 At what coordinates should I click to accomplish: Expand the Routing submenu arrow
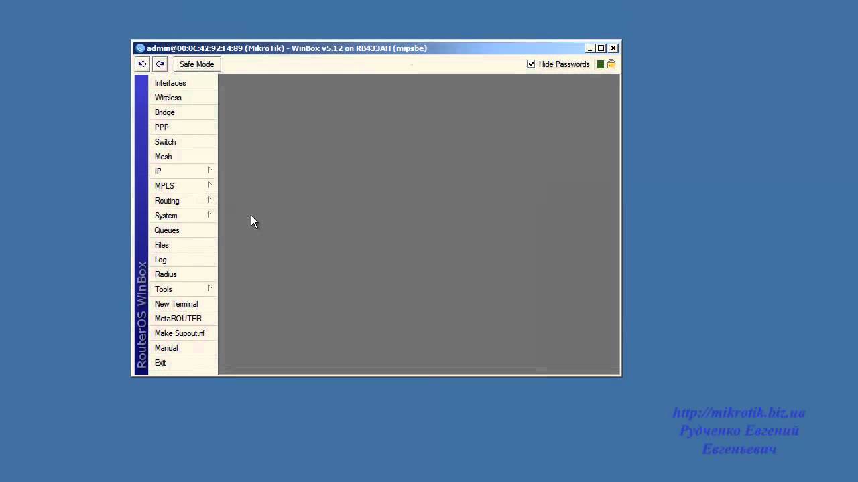(210, 200)
